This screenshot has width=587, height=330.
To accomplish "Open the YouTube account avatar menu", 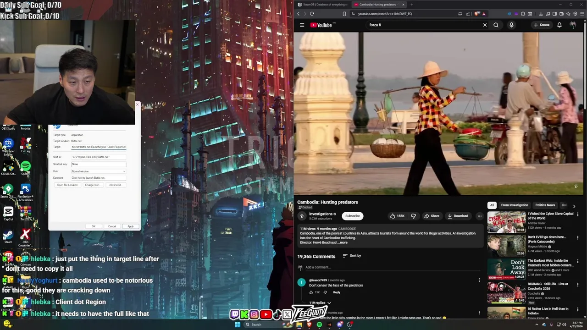I will point(573,25).
